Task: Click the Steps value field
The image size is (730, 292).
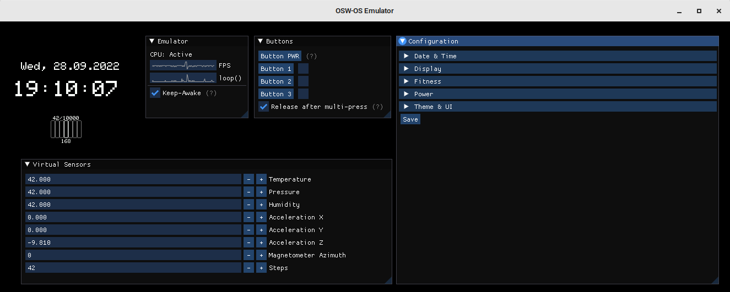Action: point(133,268)
